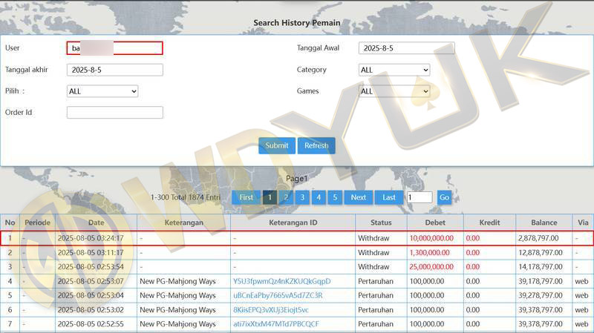Click the Tanggal Awal date field
594x333 pixels.
tap(406, 48)
